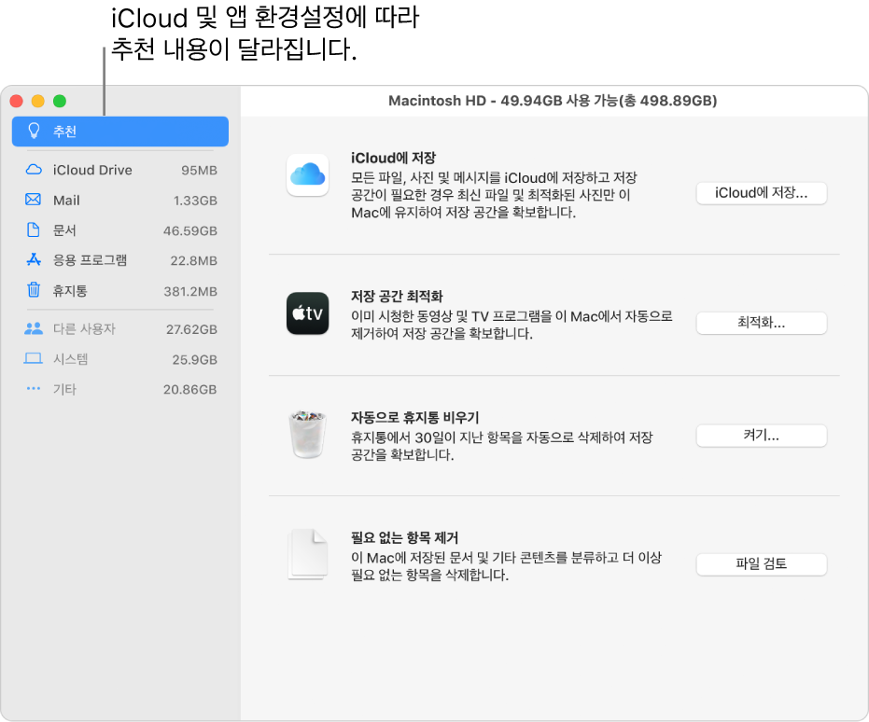Close the window with the red button
The width and height of the screenshot is (869, 722).
[17, 101]
